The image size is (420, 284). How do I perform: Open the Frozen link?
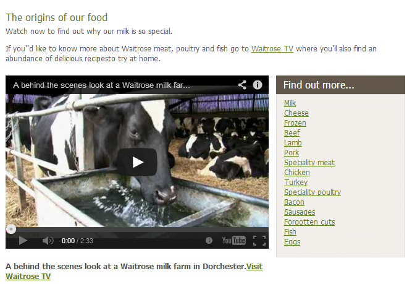click(295, 123)
